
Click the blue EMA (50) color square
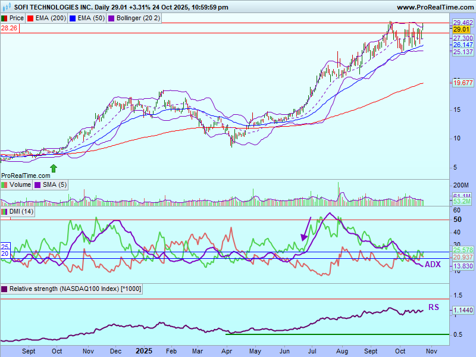(x=73, y=18)
